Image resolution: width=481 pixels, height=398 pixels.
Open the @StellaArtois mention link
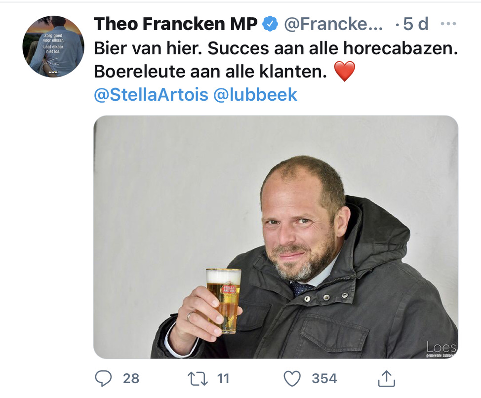pos(151,94)
